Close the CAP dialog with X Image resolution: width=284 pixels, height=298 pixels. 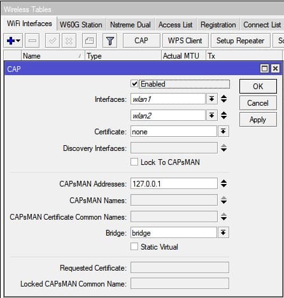(x=276, y=69)
